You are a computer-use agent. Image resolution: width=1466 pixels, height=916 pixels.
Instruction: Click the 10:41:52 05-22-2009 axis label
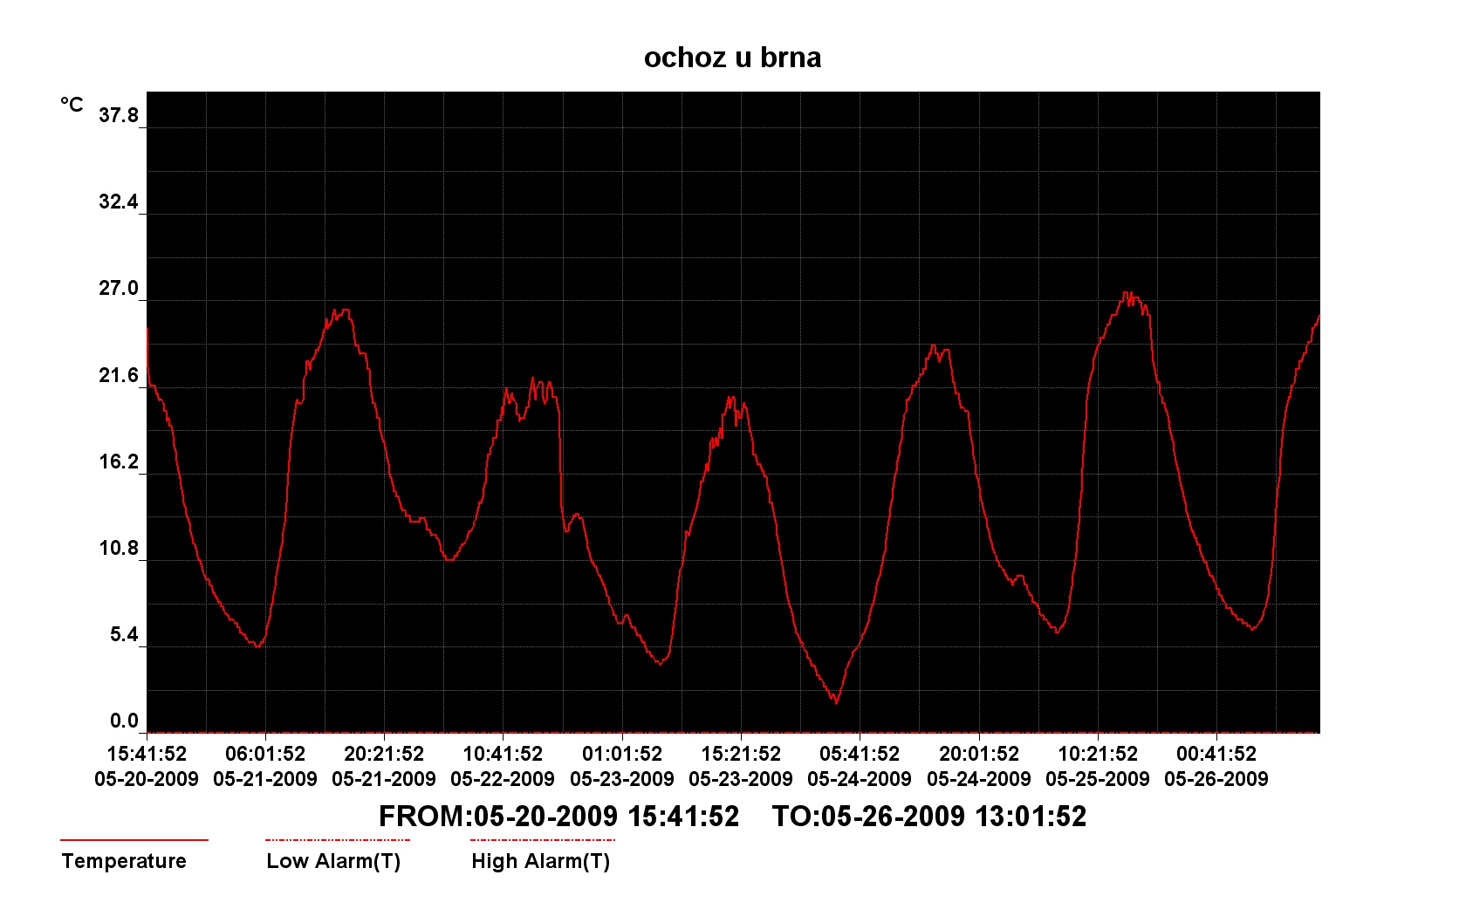point(503,766)
